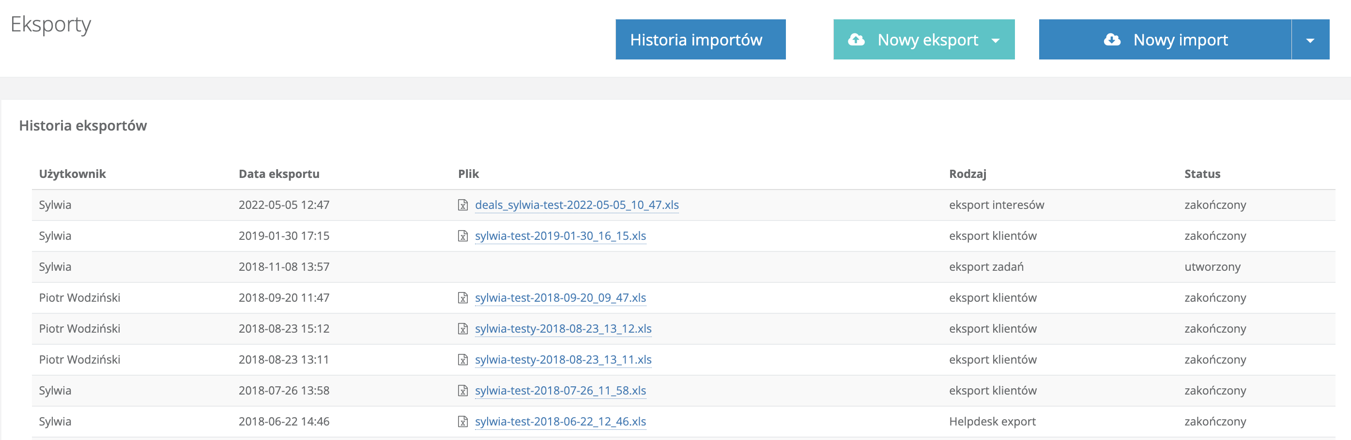Click the cloud download icon on Nowy import
Viewport: 1351px width, 440px height.
point(1112,39)
